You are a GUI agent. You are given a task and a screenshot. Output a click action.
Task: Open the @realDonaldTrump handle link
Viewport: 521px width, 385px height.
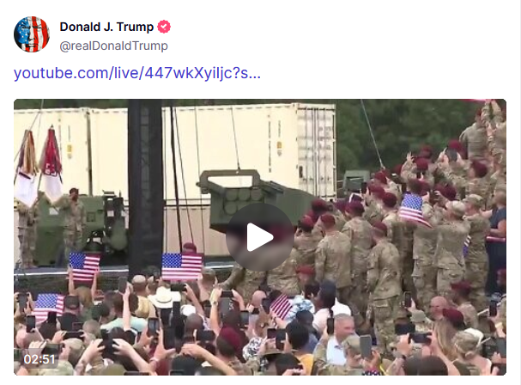[x=113, y=46]
